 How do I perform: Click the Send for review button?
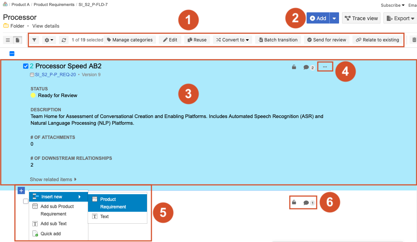[326, 40]
